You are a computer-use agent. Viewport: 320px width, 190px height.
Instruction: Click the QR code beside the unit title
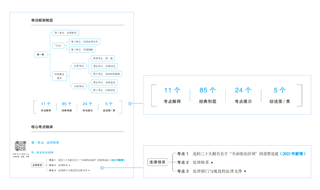tap(21, 146)
